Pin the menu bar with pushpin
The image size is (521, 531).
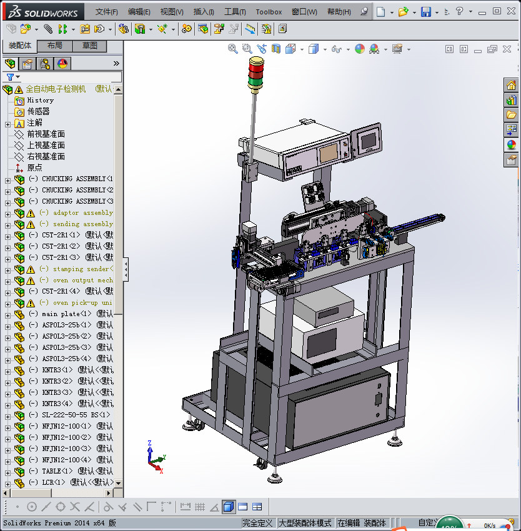tap(364, 12)
